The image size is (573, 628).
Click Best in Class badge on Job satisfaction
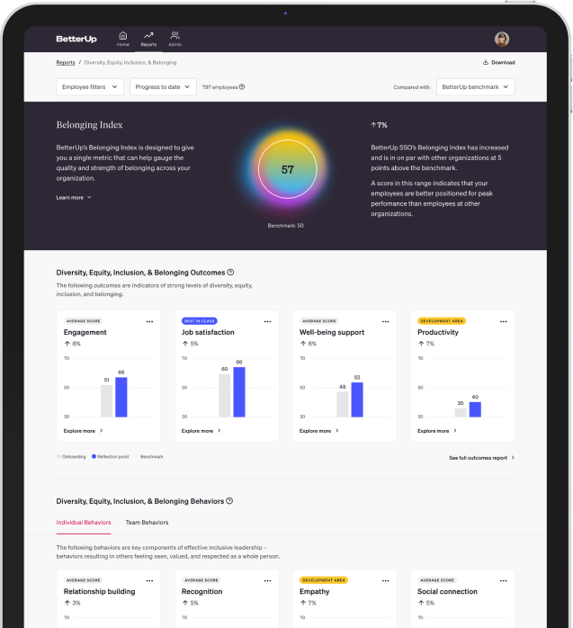(200, 321)
